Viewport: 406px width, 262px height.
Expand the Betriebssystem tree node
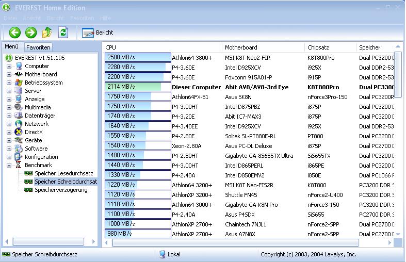pos(9,83)
